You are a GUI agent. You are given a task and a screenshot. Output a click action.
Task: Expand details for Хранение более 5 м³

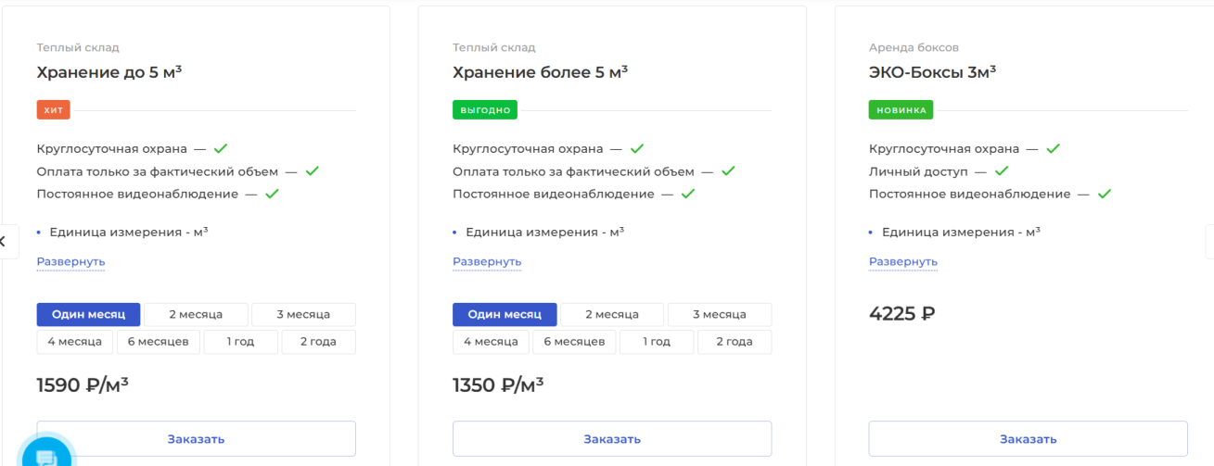pyautogui.click(x=487, y=261)
